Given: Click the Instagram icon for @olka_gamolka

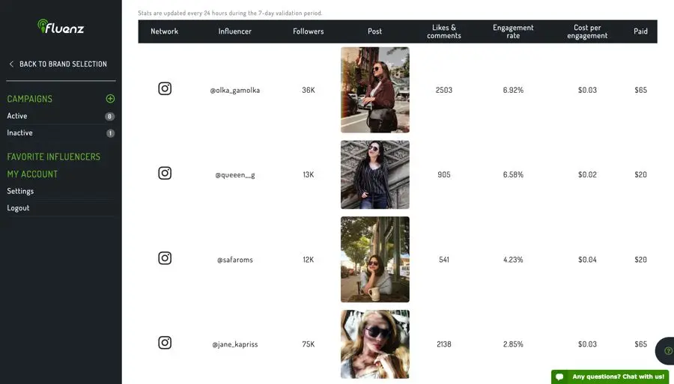Looking at the screenshot, I should point(165,89).
